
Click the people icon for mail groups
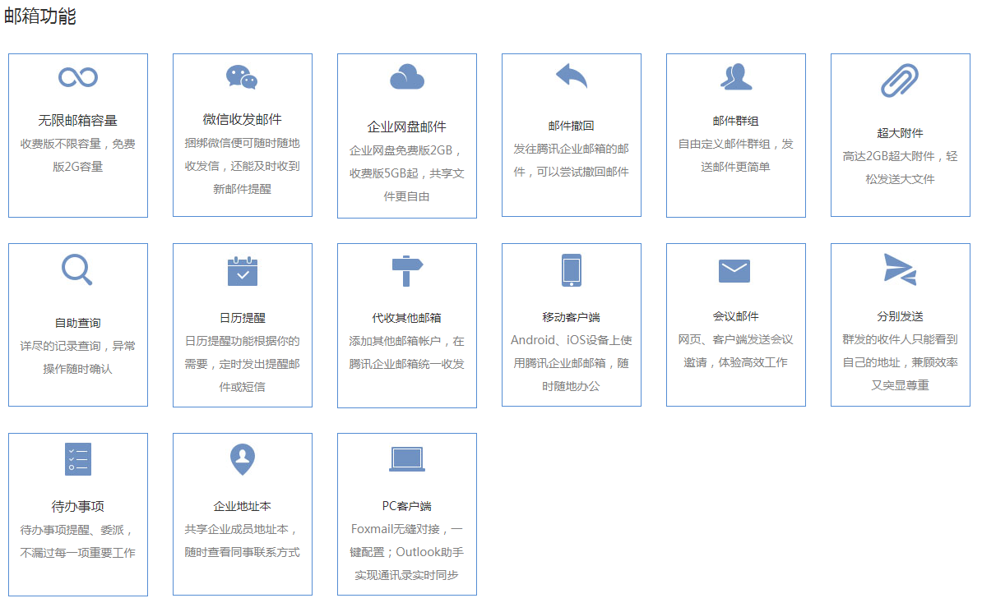point(736,76)
